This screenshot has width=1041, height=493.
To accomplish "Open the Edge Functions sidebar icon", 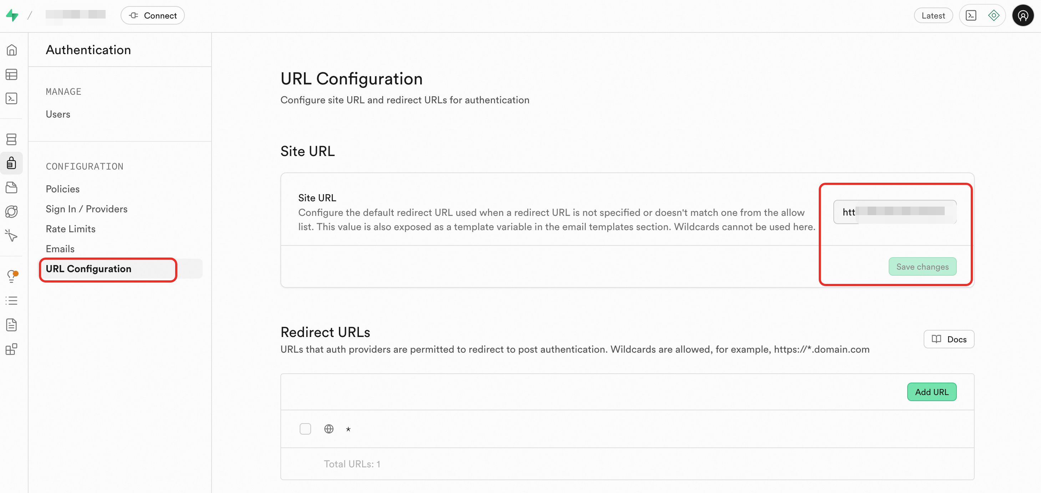I will (x=11, y=236).
